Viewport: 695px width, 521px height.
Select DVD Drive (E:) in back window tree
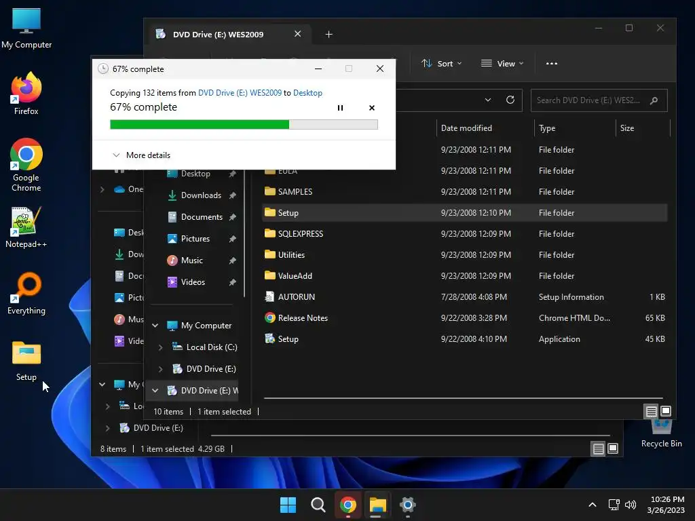pyautogui.click(x=157, y=427)
